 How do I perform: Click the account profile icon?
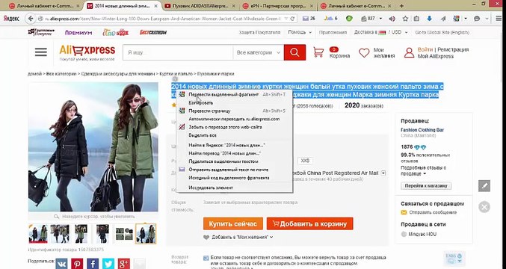(409, 53)
